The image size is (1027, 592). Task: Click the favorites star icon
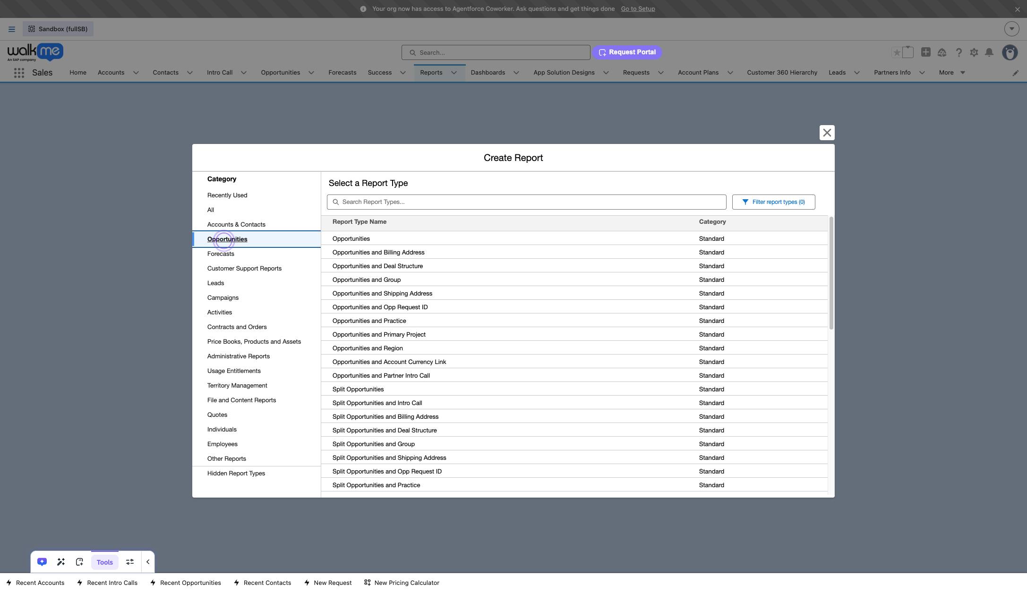click(x=897, y=52)
